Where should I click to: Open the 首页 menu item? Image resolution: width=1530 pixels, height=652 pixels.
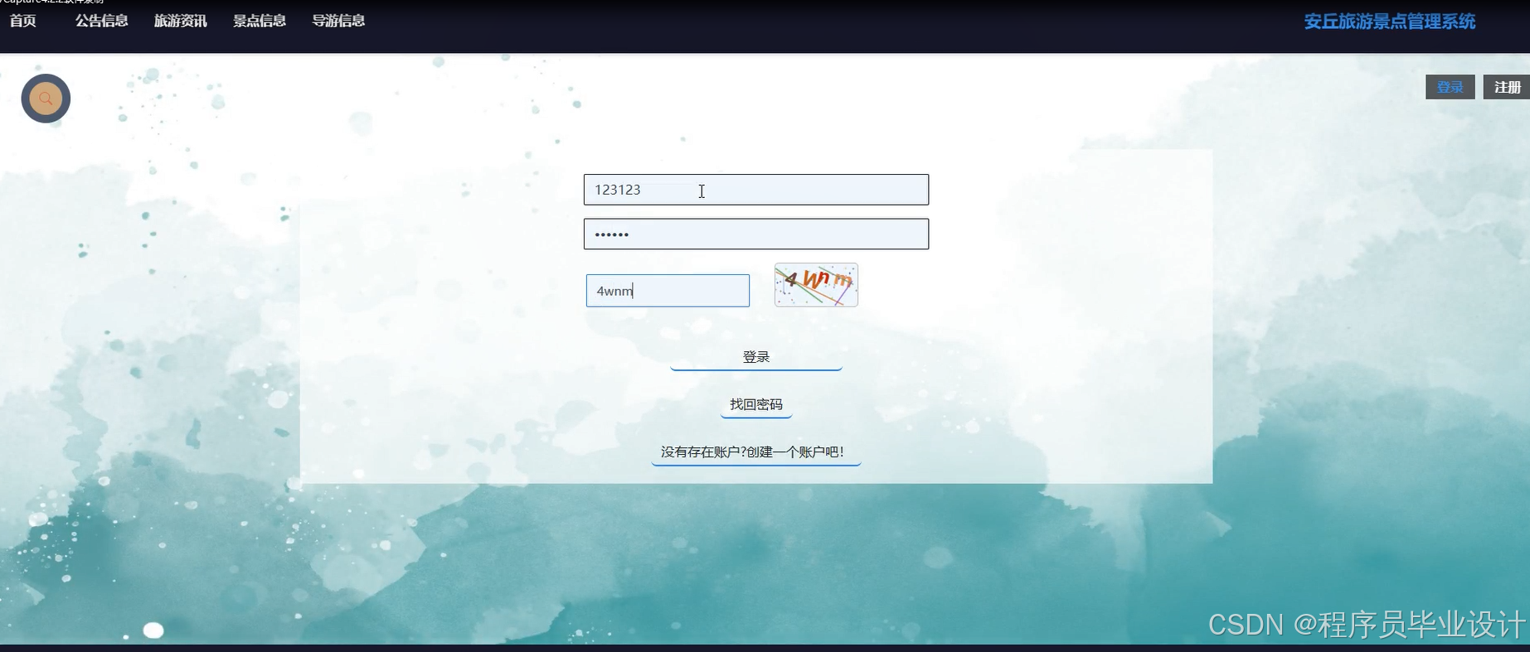23,21
